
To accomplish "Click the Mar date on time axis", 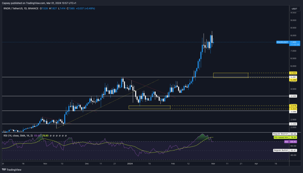I will 213,164.
